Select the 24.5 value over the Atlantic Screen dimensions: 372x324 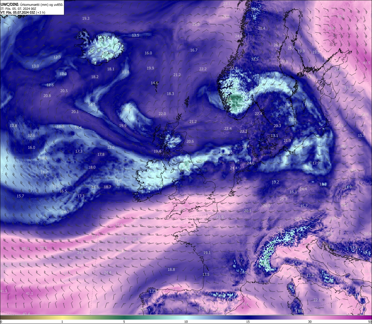tap(81, 253)
